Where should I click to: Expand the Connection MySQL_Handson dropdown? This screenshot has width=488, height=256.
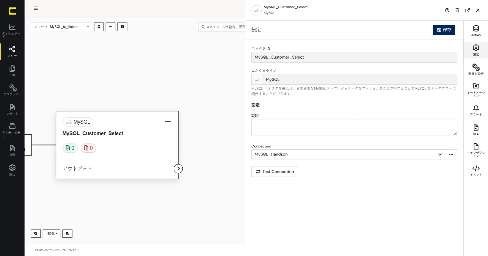click(x=348, y=154)
